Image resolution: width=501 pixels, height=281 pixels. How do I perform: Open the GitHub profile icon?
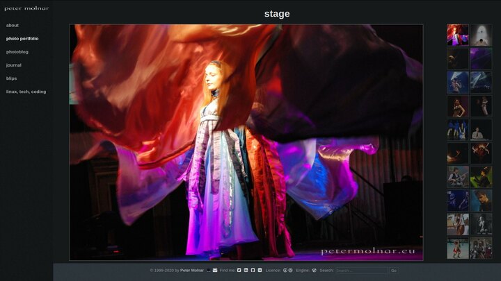pos(253,270)
